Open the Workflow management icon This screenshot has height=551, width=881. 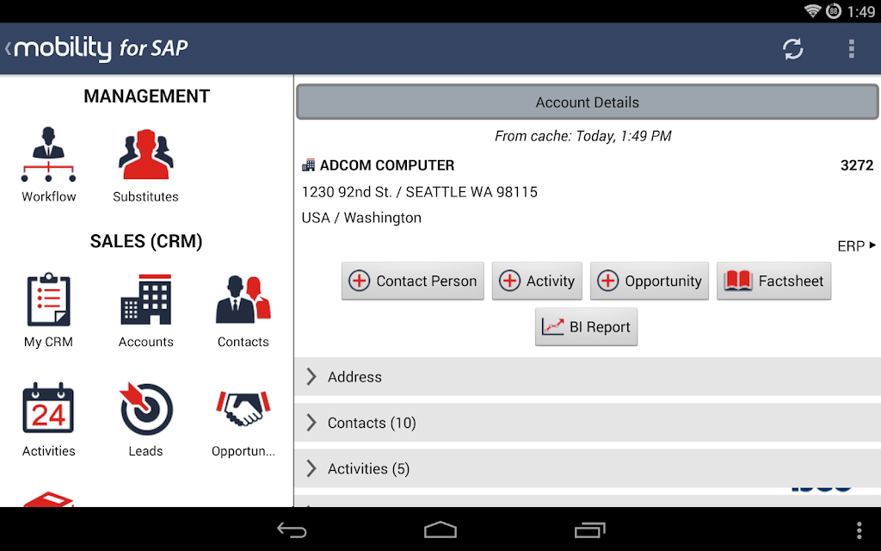(48, 155)
